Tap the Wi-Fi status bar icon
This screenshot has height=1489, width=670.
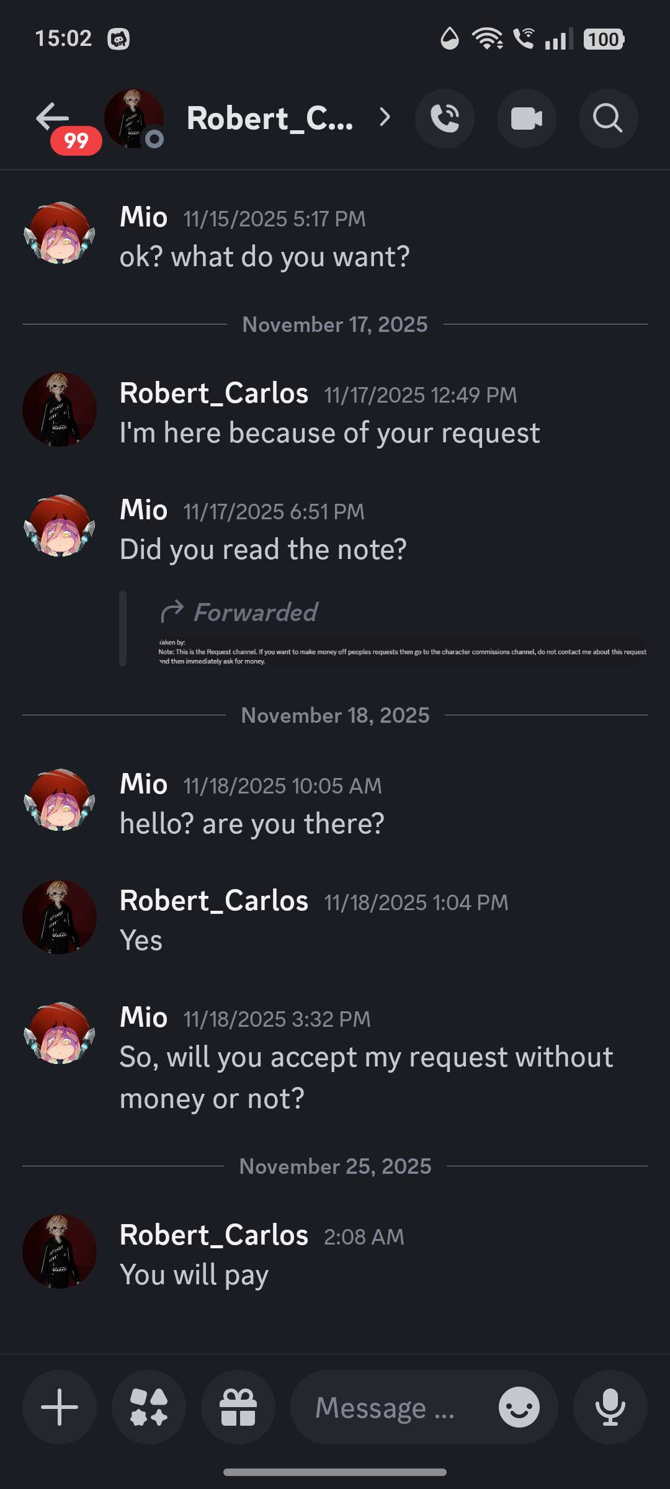(x=487, y=39)
